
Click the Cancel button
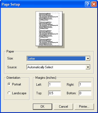tap(63, 107)
